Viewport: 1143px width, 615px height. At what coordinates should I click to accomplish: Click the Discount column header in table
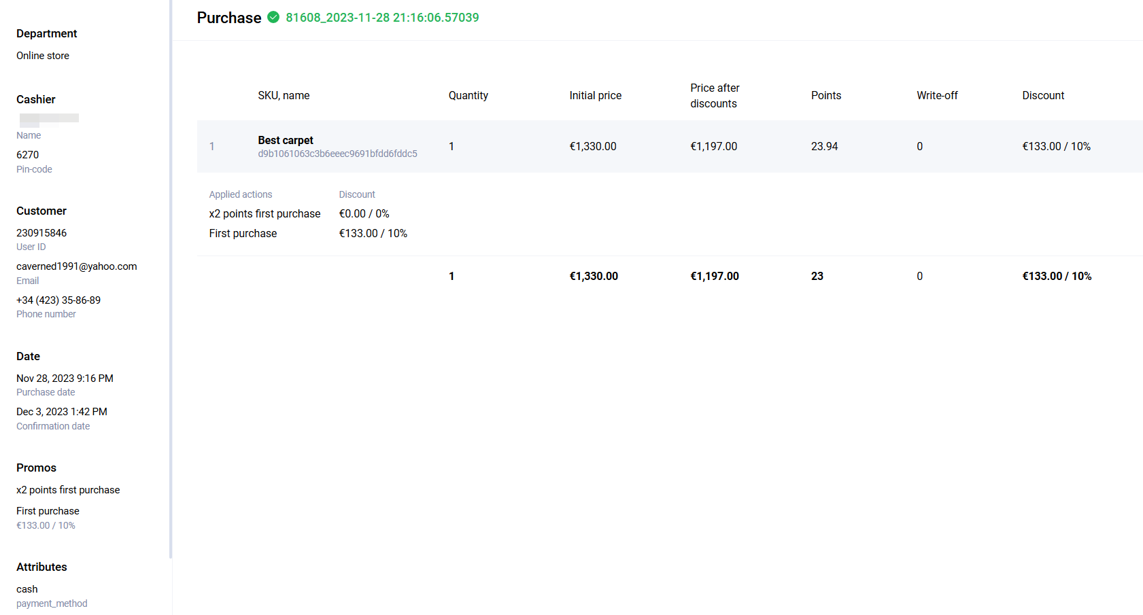1042,96
